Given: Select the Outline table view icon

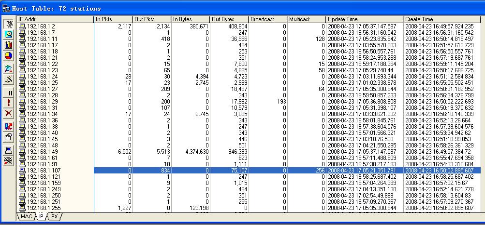Looking at the screenshot, I should (x=9, y=24).
